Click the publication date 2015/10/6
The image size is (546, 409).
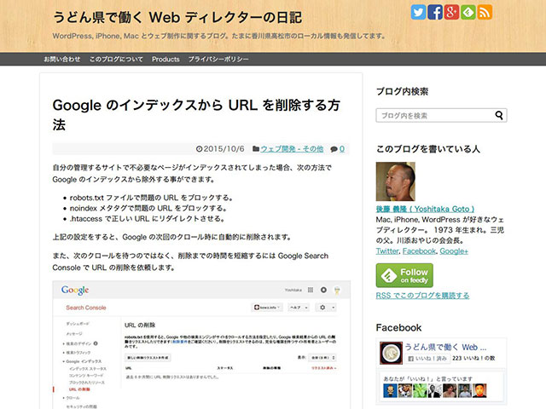[220, 149]
